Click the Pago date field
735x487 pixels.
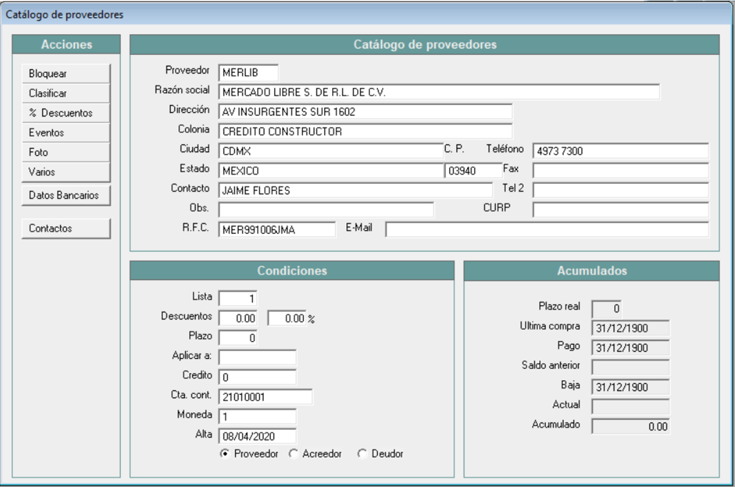pos(631,348)
